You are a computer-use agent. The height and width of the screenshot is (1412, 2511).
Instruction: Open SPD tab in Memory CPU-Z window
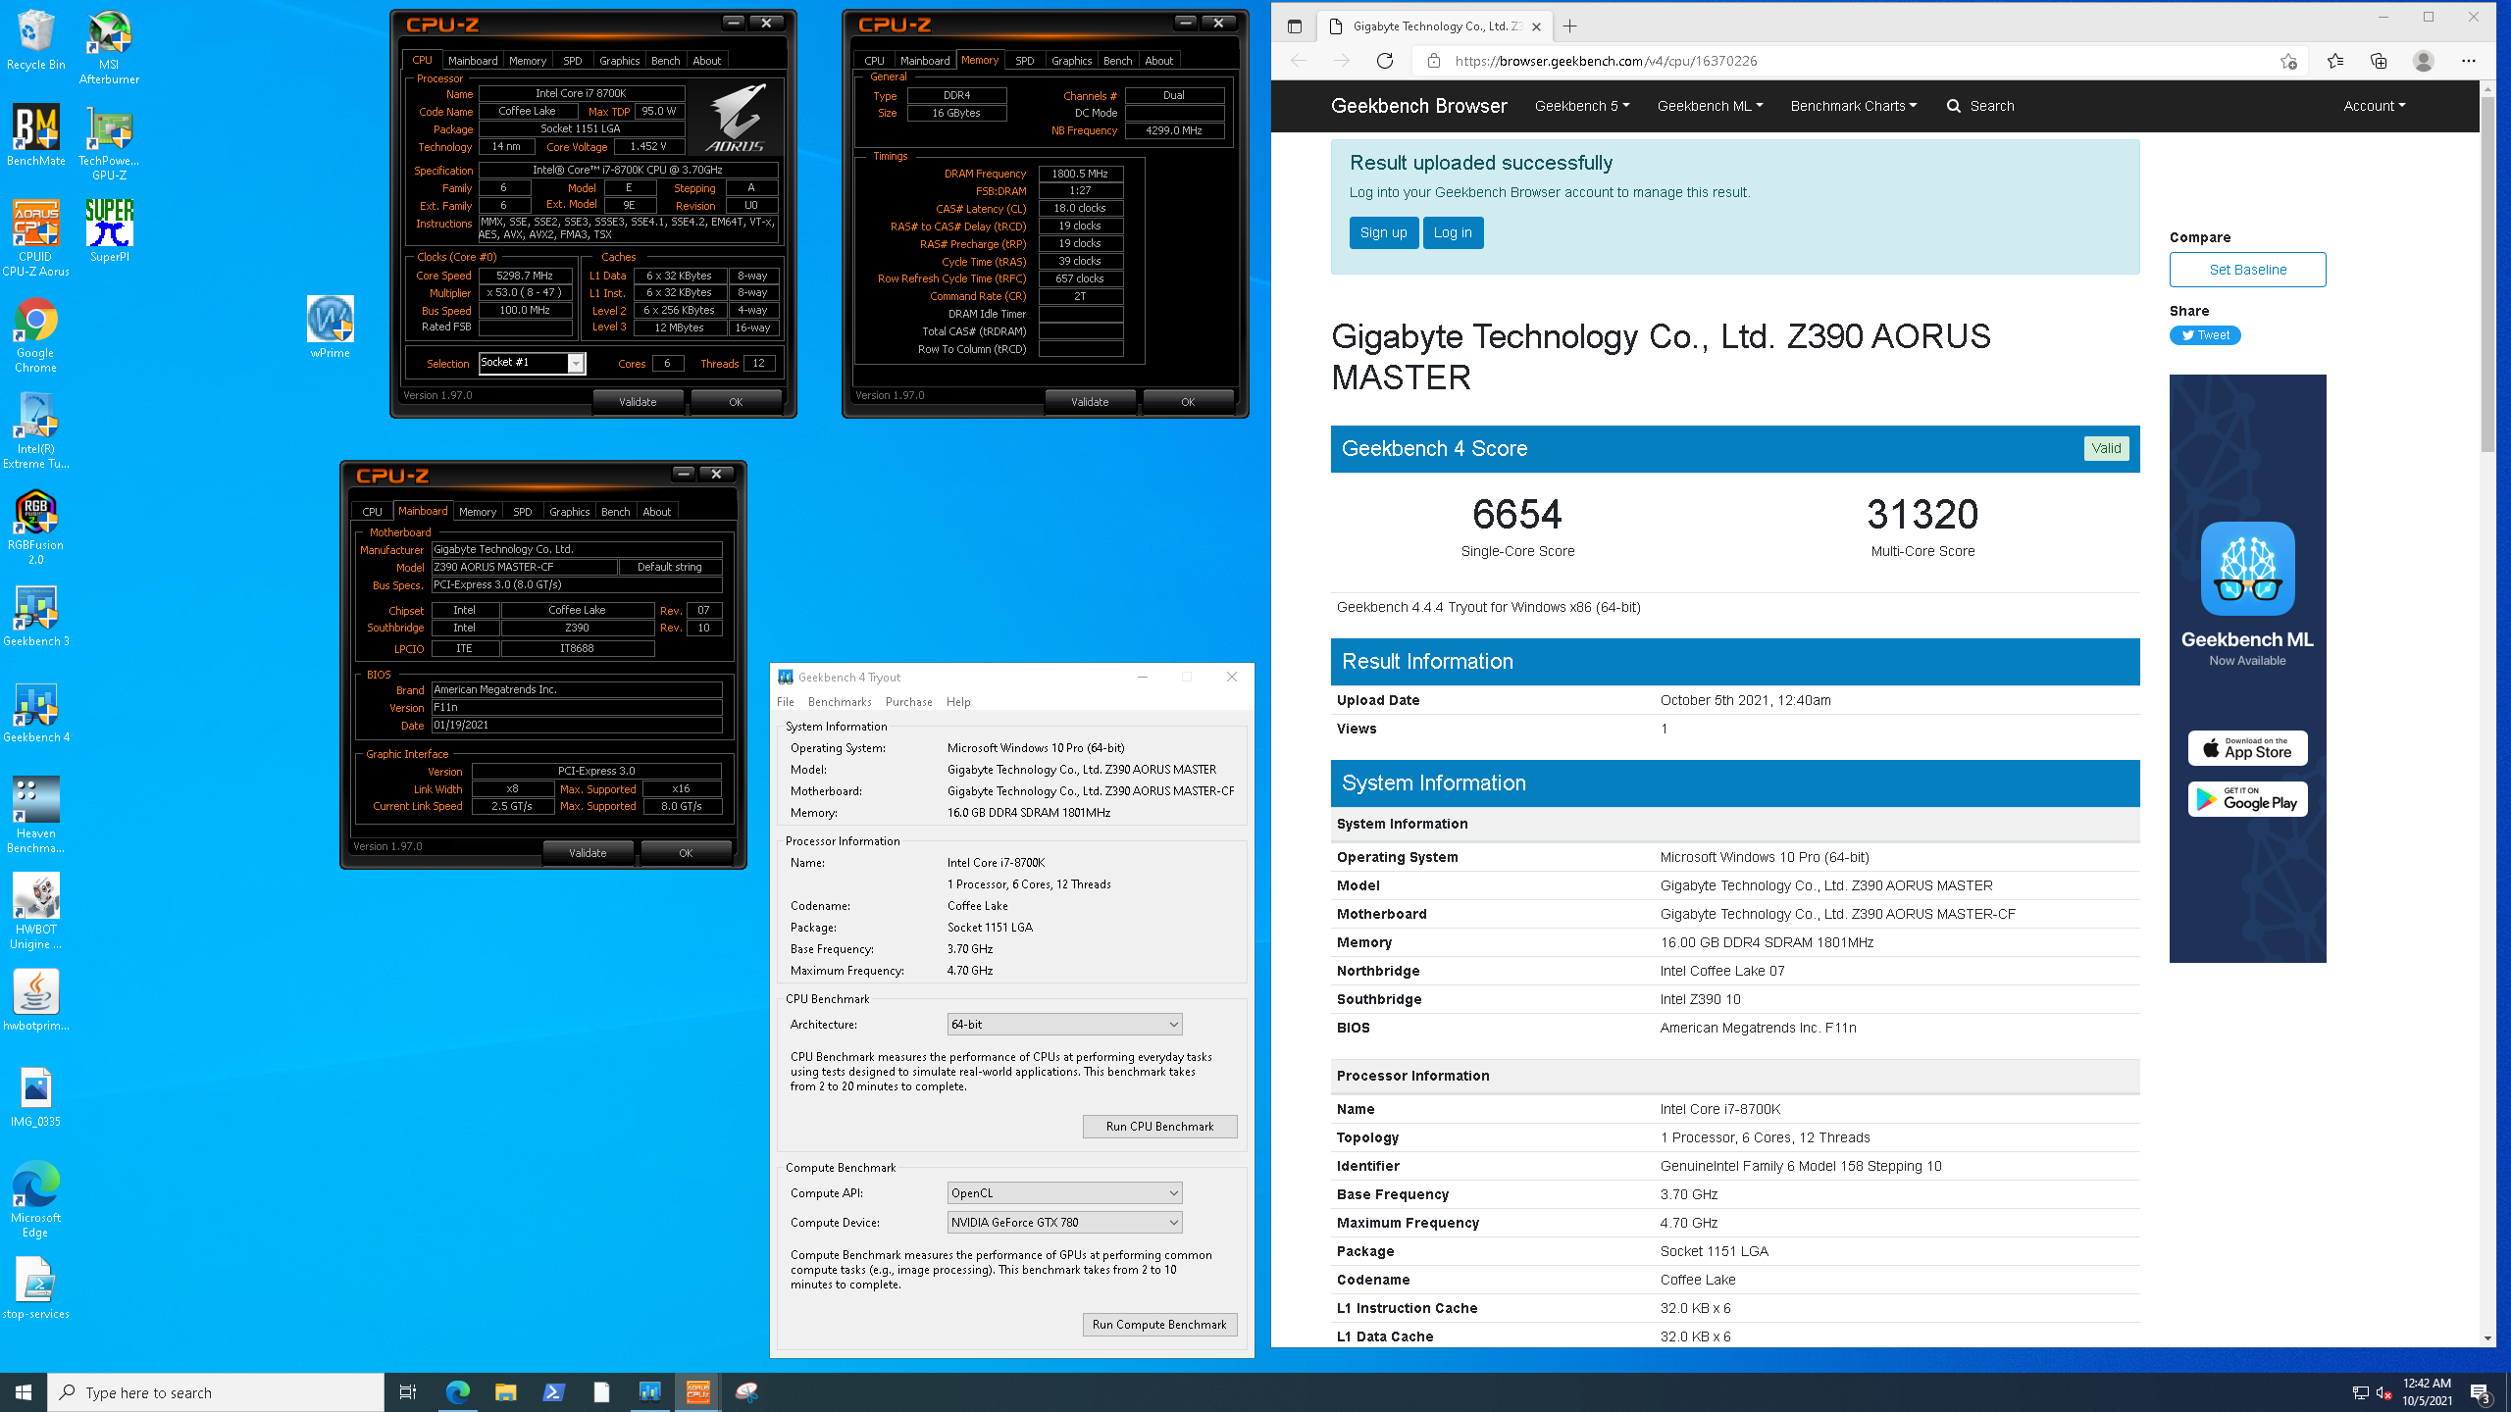pos(1024,61)
